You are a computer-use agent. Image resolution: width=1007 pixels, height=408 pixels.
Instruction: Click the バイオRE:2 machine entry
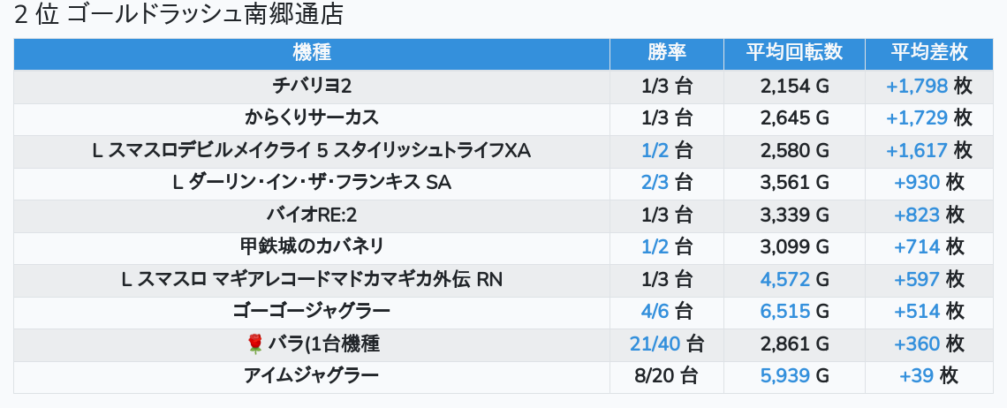312,215
